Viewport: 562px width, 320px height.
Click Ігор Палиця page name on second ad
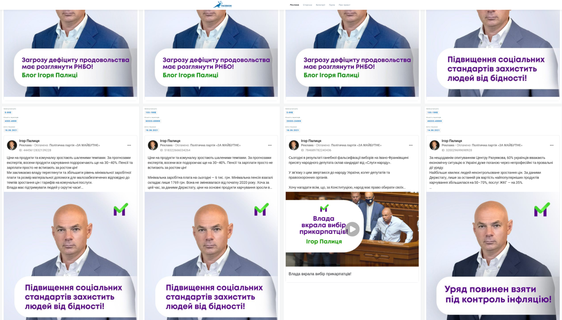tap(170, 141)
